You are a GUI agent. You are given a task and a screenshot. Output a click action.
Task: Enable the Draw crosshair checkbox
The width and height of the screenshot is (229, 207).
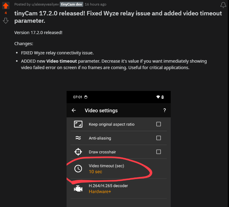pyautogui.click(x=158, y=152)
